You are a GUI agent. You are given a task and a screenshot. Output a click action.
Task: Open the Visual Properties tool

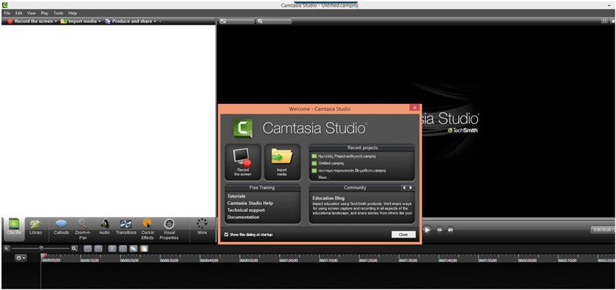pos(169,229)
